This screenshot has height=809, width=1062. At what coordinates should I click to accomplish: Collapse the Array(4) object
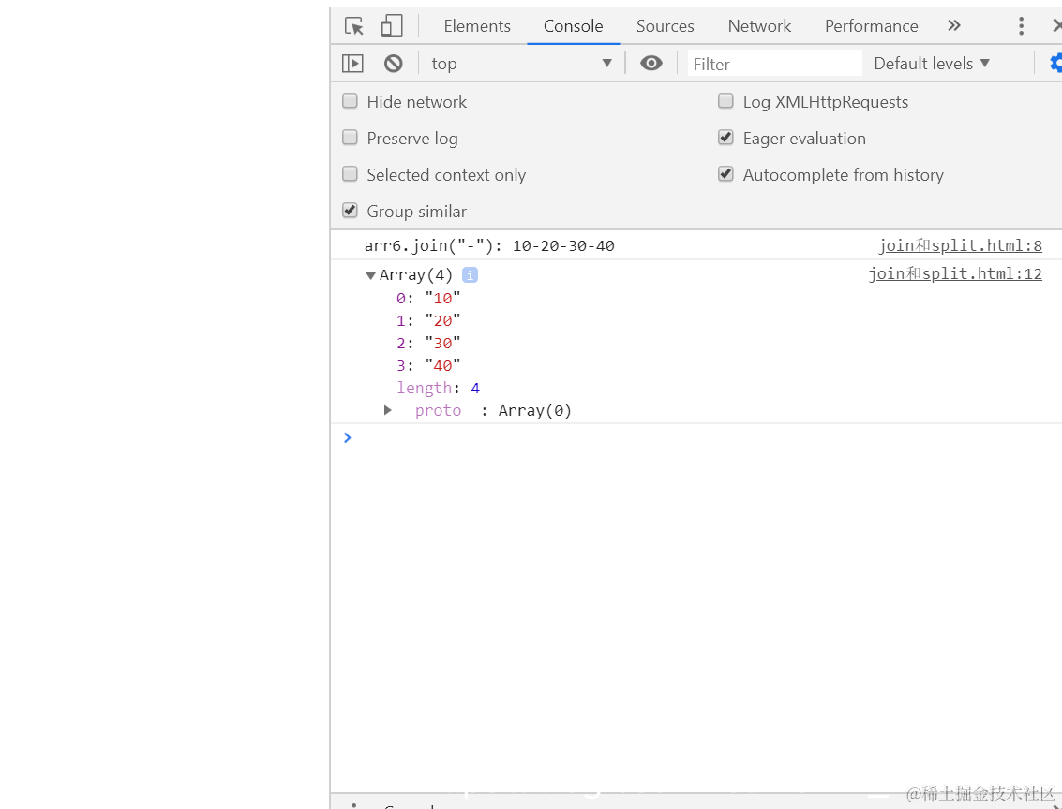point(370,276)
